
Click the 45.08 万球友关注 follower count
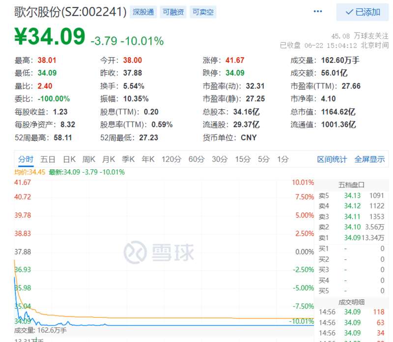(x=360, y=36)
